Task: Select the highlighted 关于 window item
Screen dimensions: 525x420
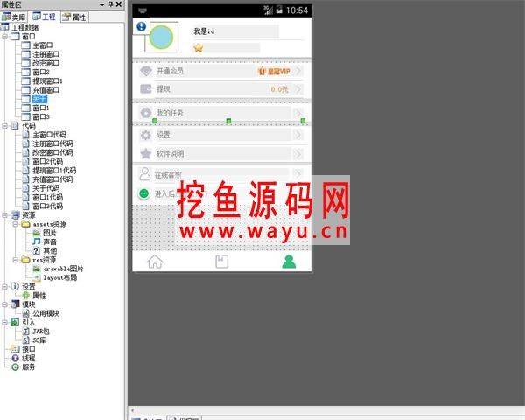Action: point(39,99)
